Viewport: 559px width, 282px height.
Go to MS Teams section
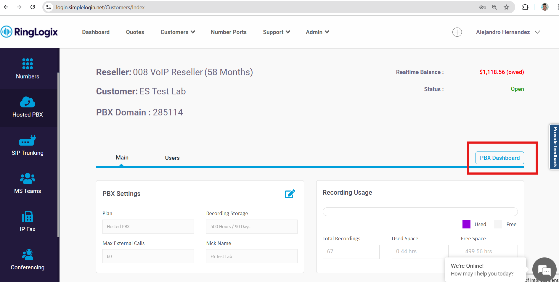[x=28, y=183]
